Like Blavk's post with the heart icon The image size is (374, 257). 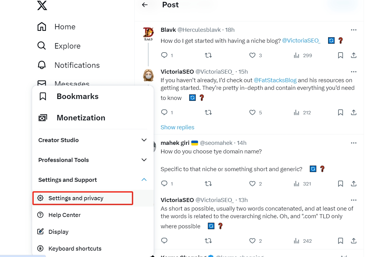252,55
